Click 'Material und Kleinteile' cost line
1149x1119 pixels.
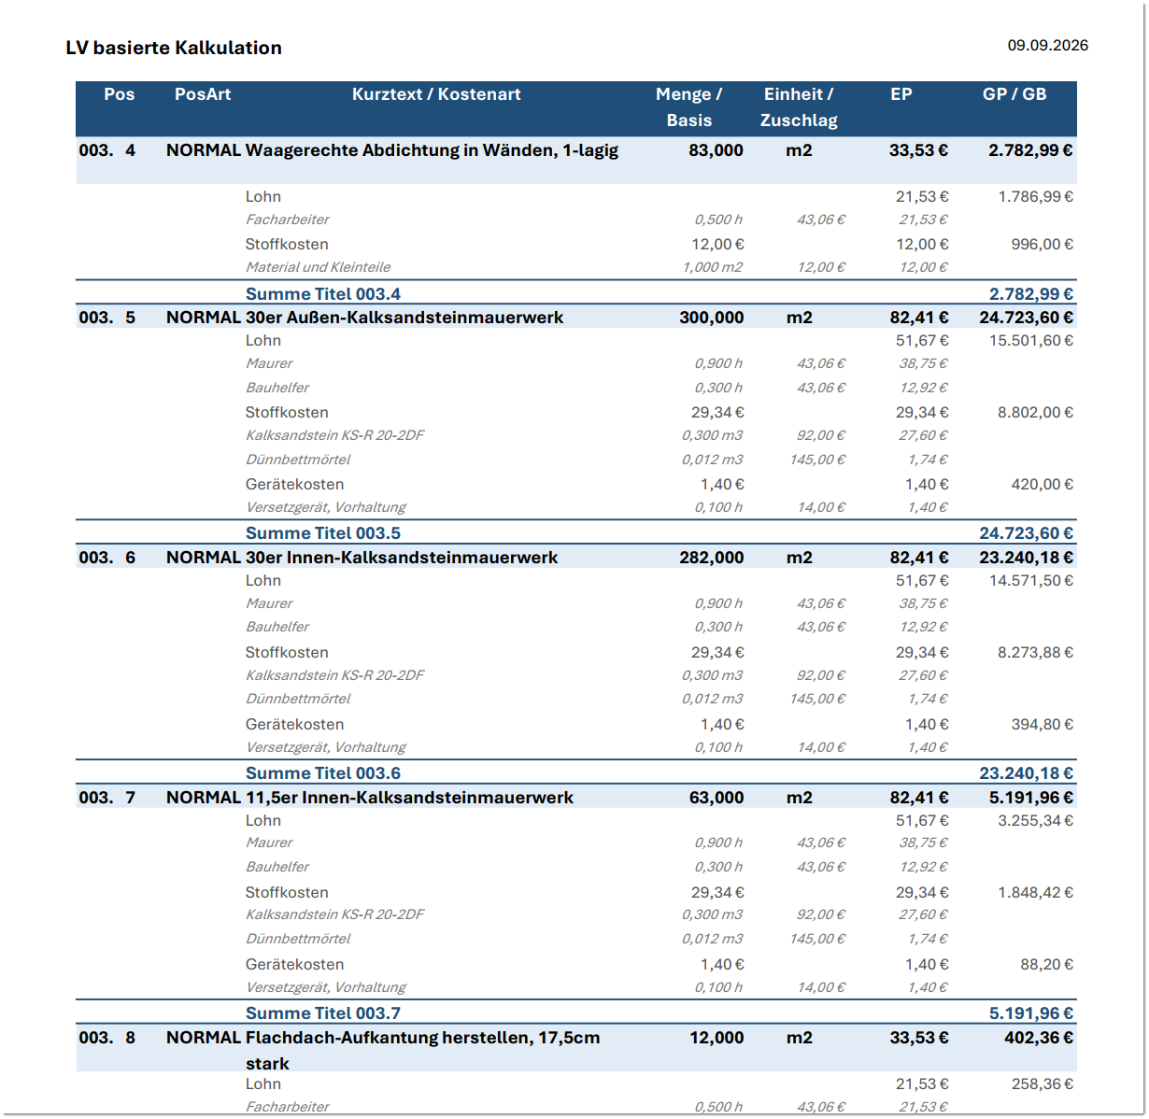click(319, 267)
